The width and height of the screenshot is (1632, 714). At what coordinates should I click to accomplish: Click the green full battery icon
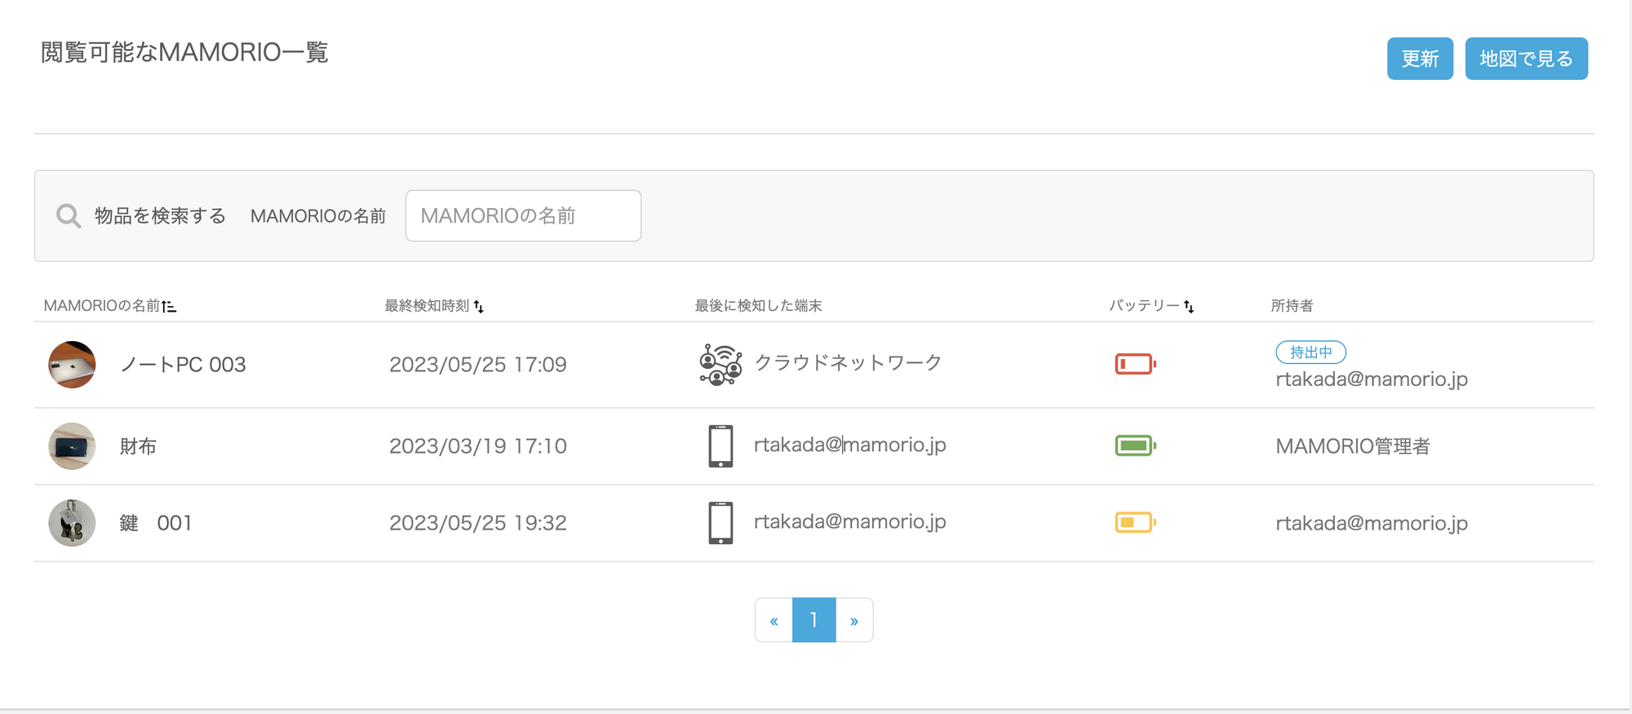[x=1136, y=446]
